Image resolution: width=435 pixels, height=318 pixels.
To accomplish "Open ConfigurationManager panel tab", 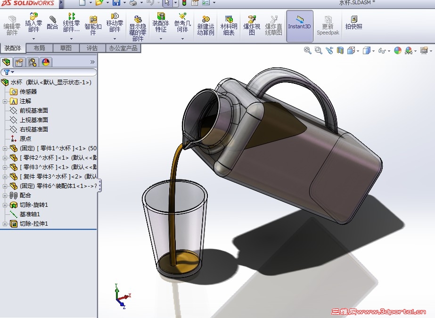I will coord(33,62).
